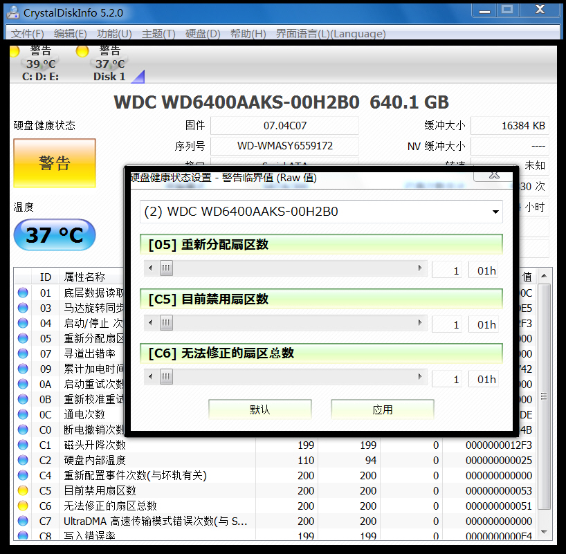The height and width of the screenshot is (554, 566).
Task: Click the blue status dot for attribute 0C
Action: pyautogui.click(x=23, y=414)
